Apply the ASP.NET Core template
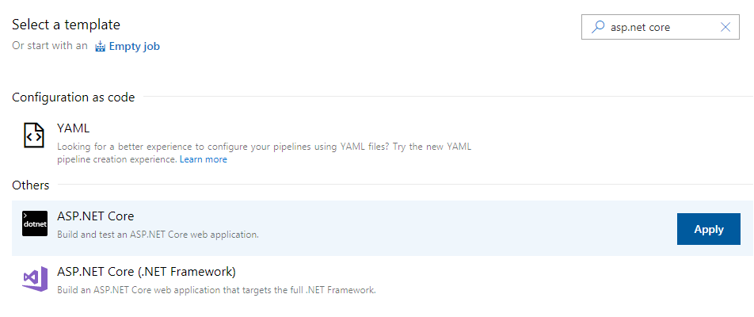 709,229
